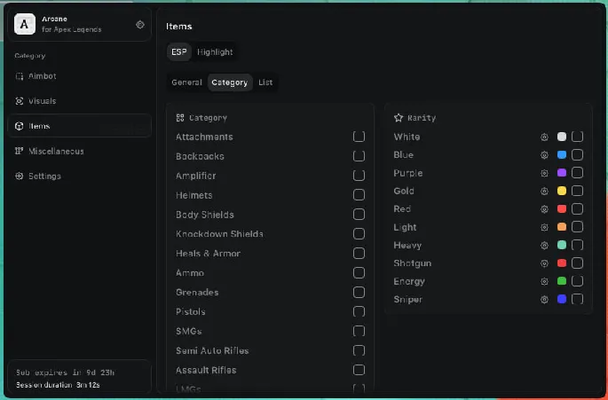Open the gear settings for Gold rarity
This screenshot has height=400, width=608.
click(545, 191)
